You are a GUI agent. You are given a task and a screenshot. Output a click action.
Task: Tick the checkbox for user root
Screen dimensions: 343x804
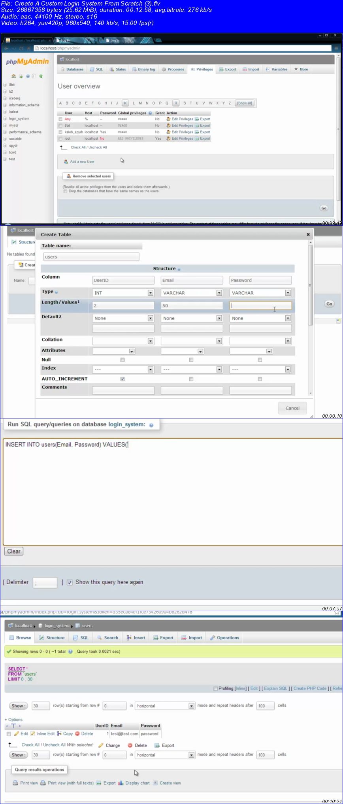[x=60, y=139]
